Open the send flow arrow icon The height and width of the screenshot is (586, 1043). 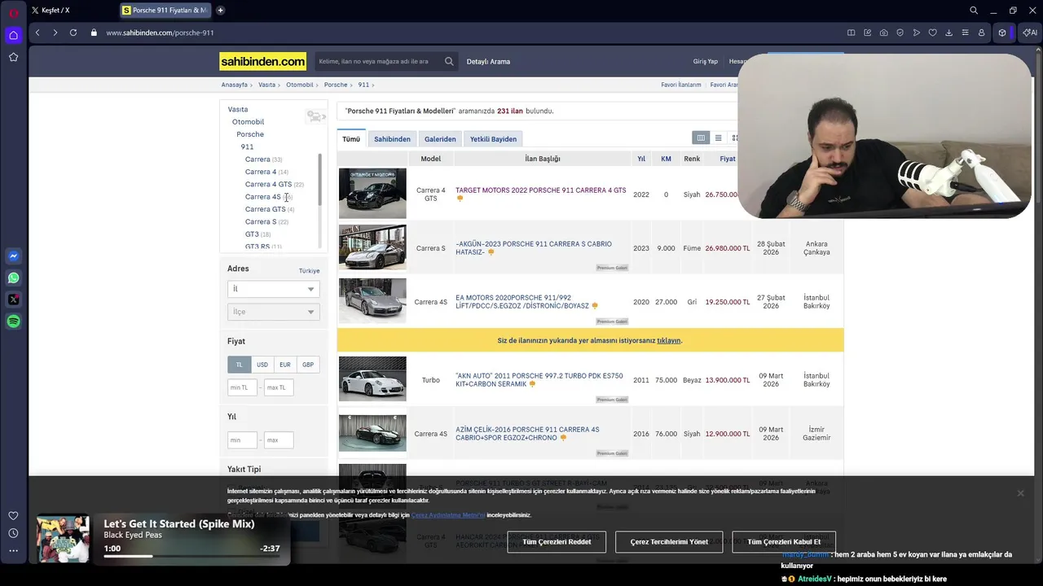pos(916,33)
